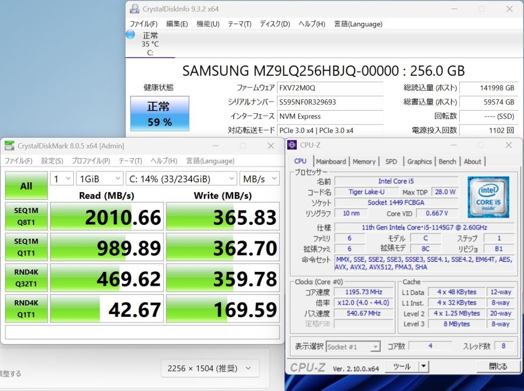Open ヘルプ(H) menu in CrystalDiskInfo

pos(311,24)
